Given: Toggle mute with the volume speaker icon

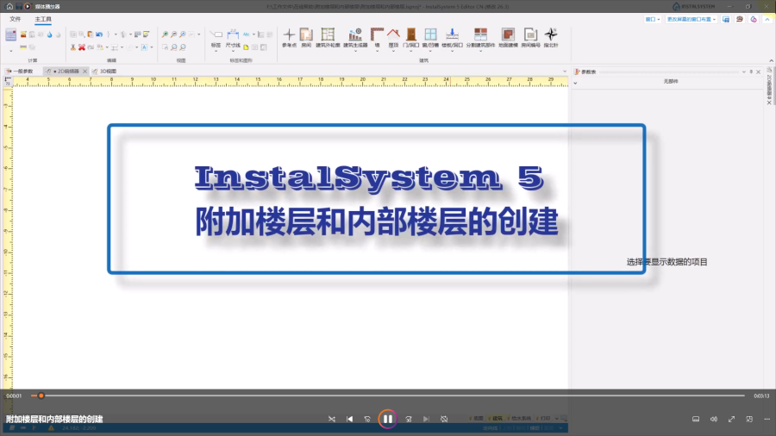Looking at the screenshot, I should pos(714,419).
